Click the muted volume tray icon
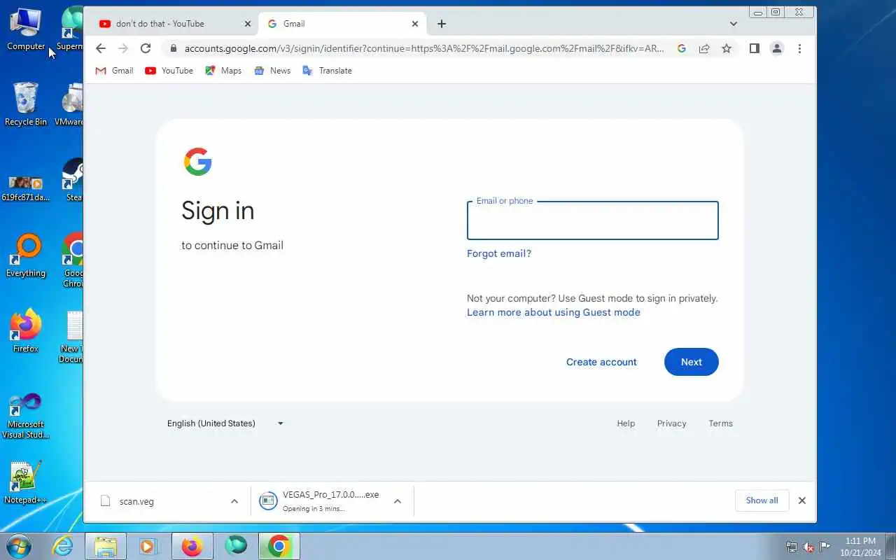 click(808, 547)
